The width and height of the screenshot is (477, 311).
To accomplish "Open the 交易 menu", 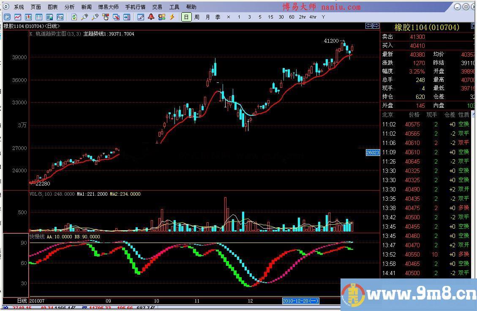I will (157, 7).
